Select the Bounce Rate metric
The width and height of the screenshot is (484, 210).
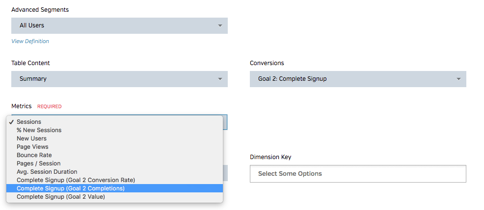[34, 155]
